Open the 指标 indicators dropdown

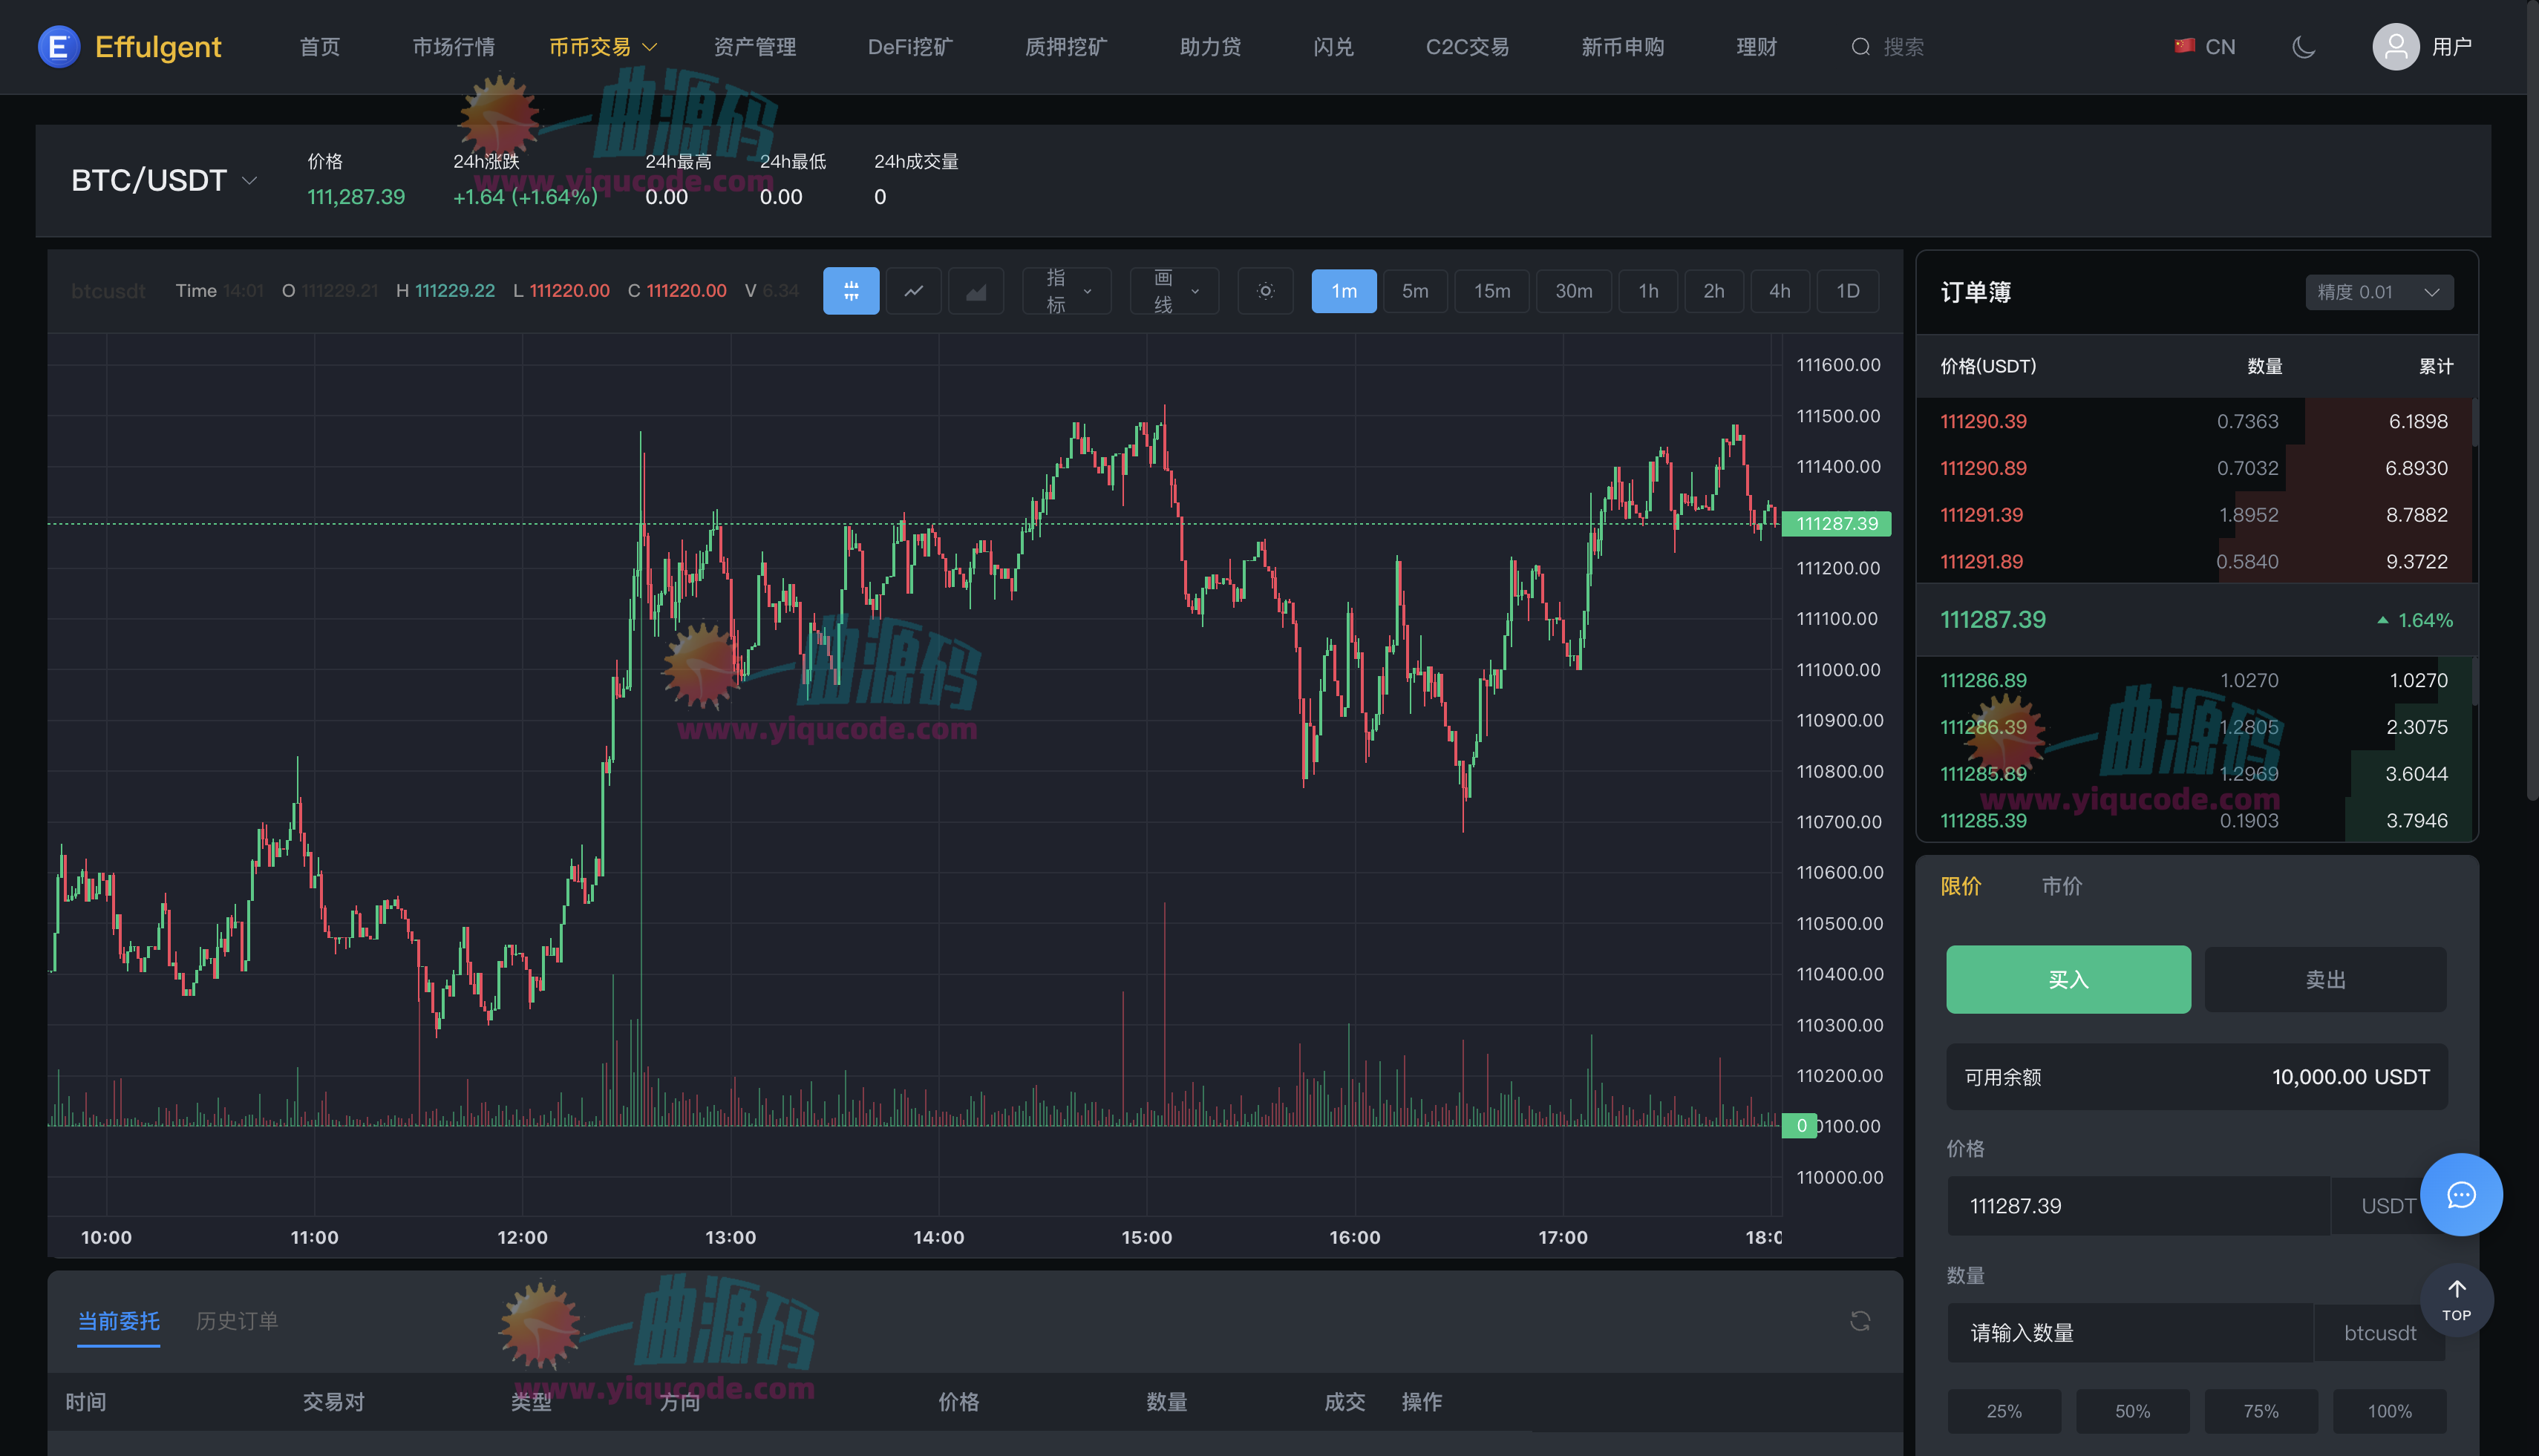pyautogui.click(x=1066, y=291)
